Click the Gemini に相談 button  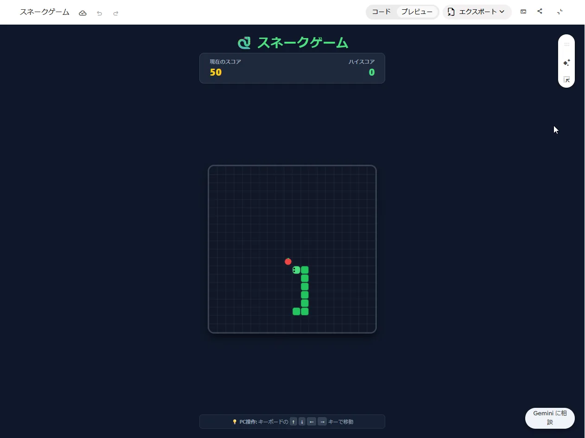(x=550, y=418)
